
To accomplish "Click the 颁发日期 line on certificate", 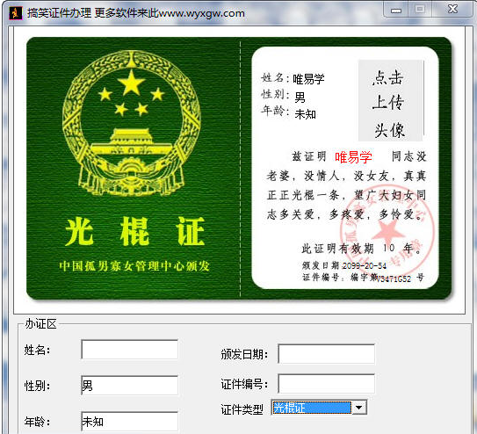I will pyautogui.click(x=344, y=265).
